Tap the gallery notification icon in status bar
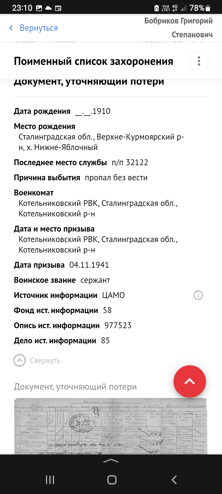This screenshot has width=222, height=494. tap(39, 8)
